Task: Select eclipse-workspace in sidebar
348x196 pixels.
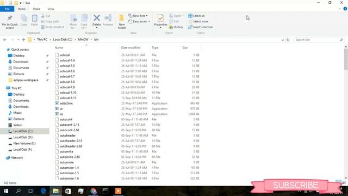Action: click(26, 80)
